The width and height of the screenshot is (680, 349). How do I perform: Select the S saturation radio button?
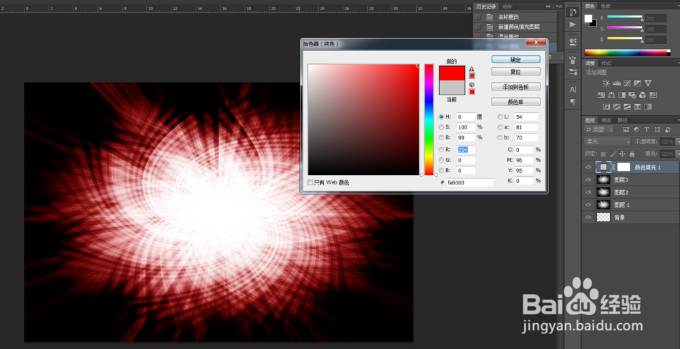click(x=441, y=127)
